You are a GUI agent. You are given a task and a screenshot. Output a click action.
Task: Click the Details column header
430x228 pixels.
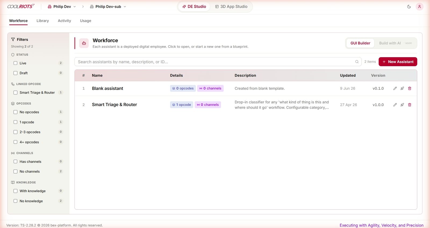click(x=176, y=75)
